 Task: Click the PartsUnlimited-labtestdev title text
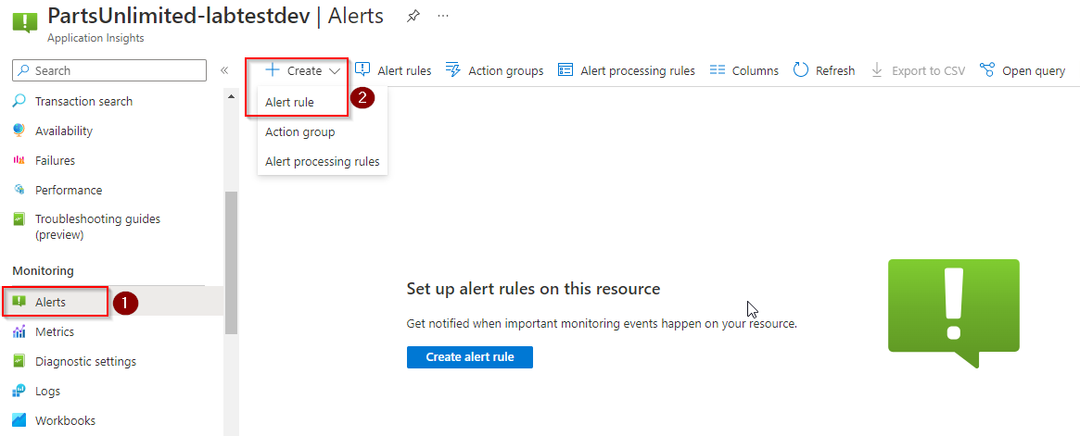click(x=179, y=16)
